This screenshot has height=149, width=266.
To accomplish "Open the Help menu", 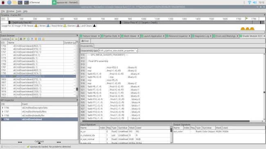I will [x=25, y=11].
